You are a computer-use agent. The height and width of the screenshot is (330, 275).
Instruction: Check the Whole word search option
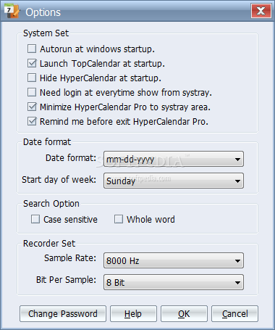pyautogui.click(x=119, y=219)
